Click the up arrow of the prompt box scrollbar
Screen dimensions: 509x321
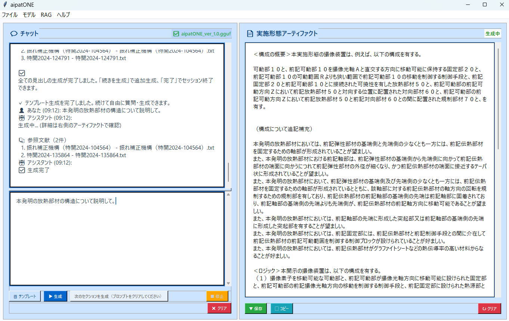[x=228, y=194]
